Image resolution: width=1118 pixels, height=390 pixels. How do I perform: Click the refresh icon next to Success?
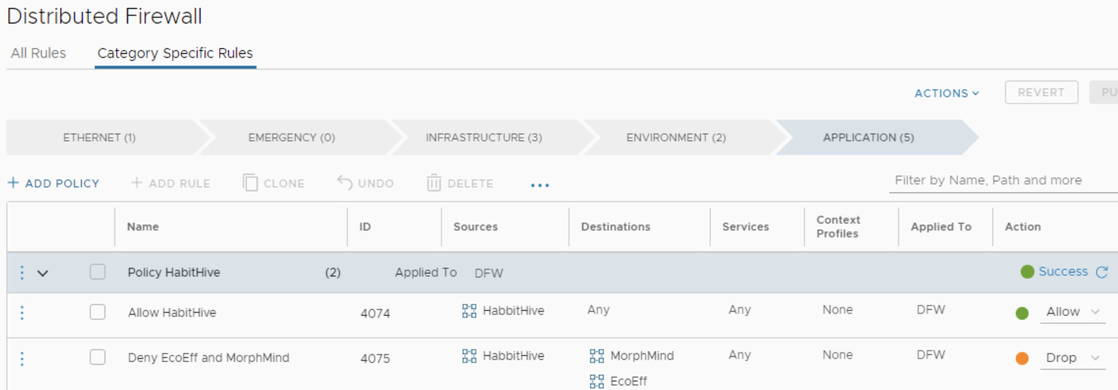point(1102,272)
